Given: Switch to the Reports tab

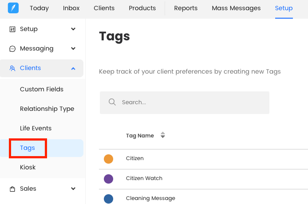Looking at the screenshot, I should tap(186, 8).
